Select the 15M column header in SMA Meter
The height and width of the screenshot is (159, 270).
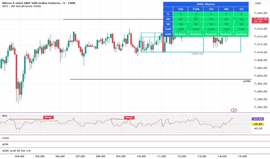pyautogui.click(x=196, y=9)
